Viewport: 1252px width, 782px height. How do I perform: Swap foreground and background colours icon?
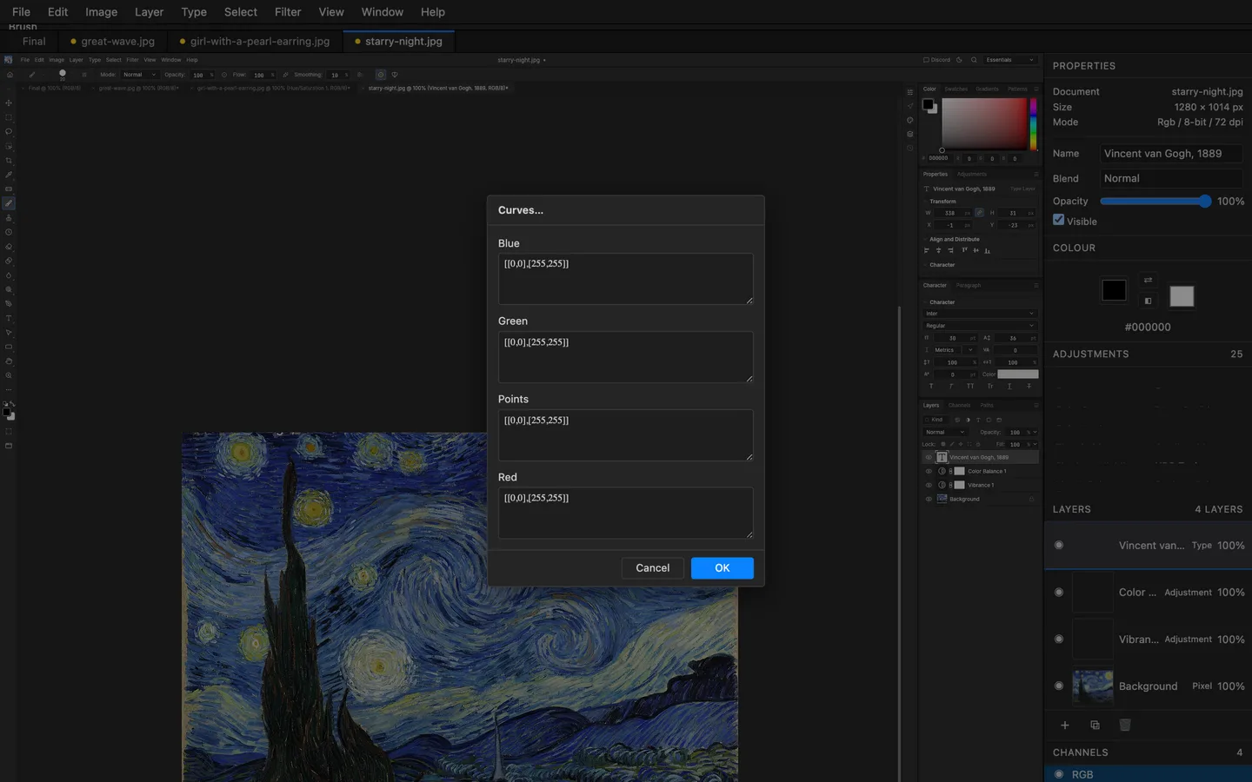(1148, 280)
